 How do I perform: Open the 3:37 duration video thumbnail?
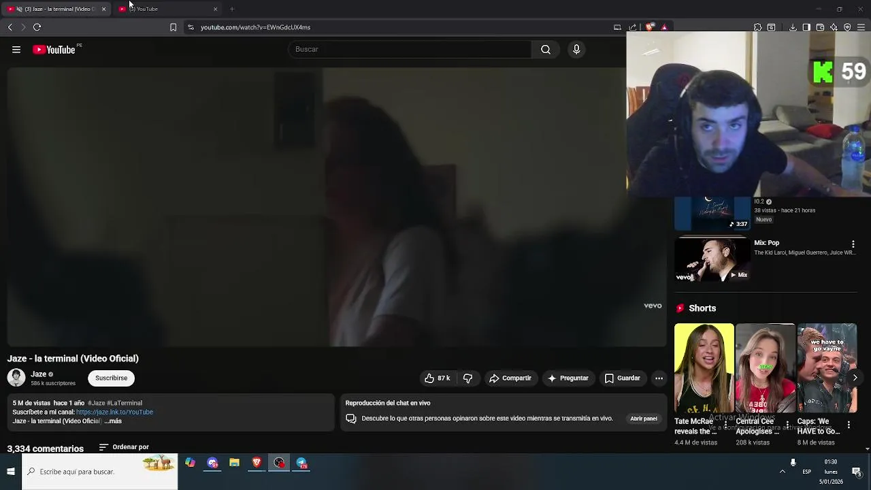pos(711,213)
